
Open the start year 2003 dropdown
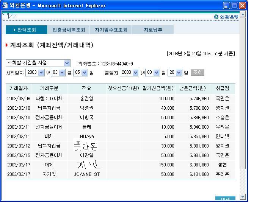click(41, 72)
